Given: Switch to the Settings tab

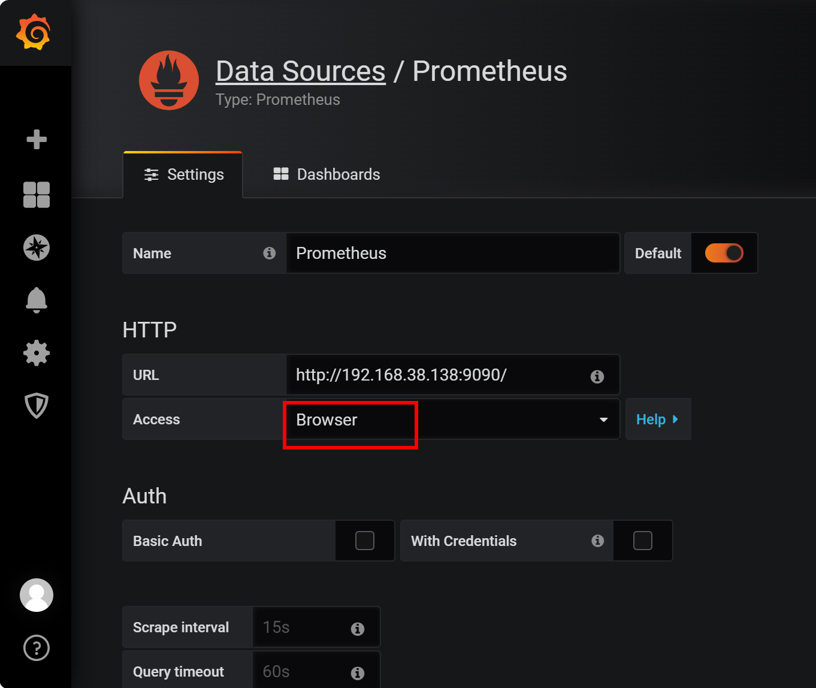Looking at the screenshot, I should 183,174.
